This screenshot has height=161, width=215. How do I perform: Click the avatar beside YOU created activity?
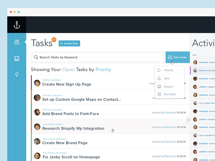coord(195,103)
